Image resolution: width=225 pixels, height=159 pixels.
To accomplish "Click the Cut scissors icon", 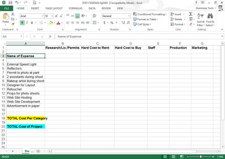I will pyautogui.click(x=13, y=14).
